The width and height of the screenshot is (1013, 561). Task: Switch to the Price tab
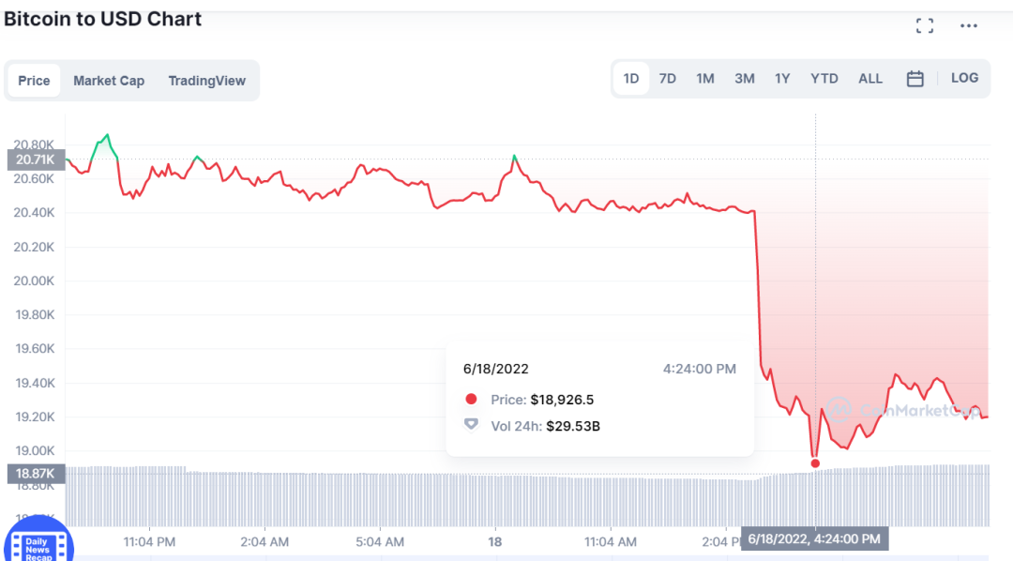pyautogui.click(x=34, y=81)
